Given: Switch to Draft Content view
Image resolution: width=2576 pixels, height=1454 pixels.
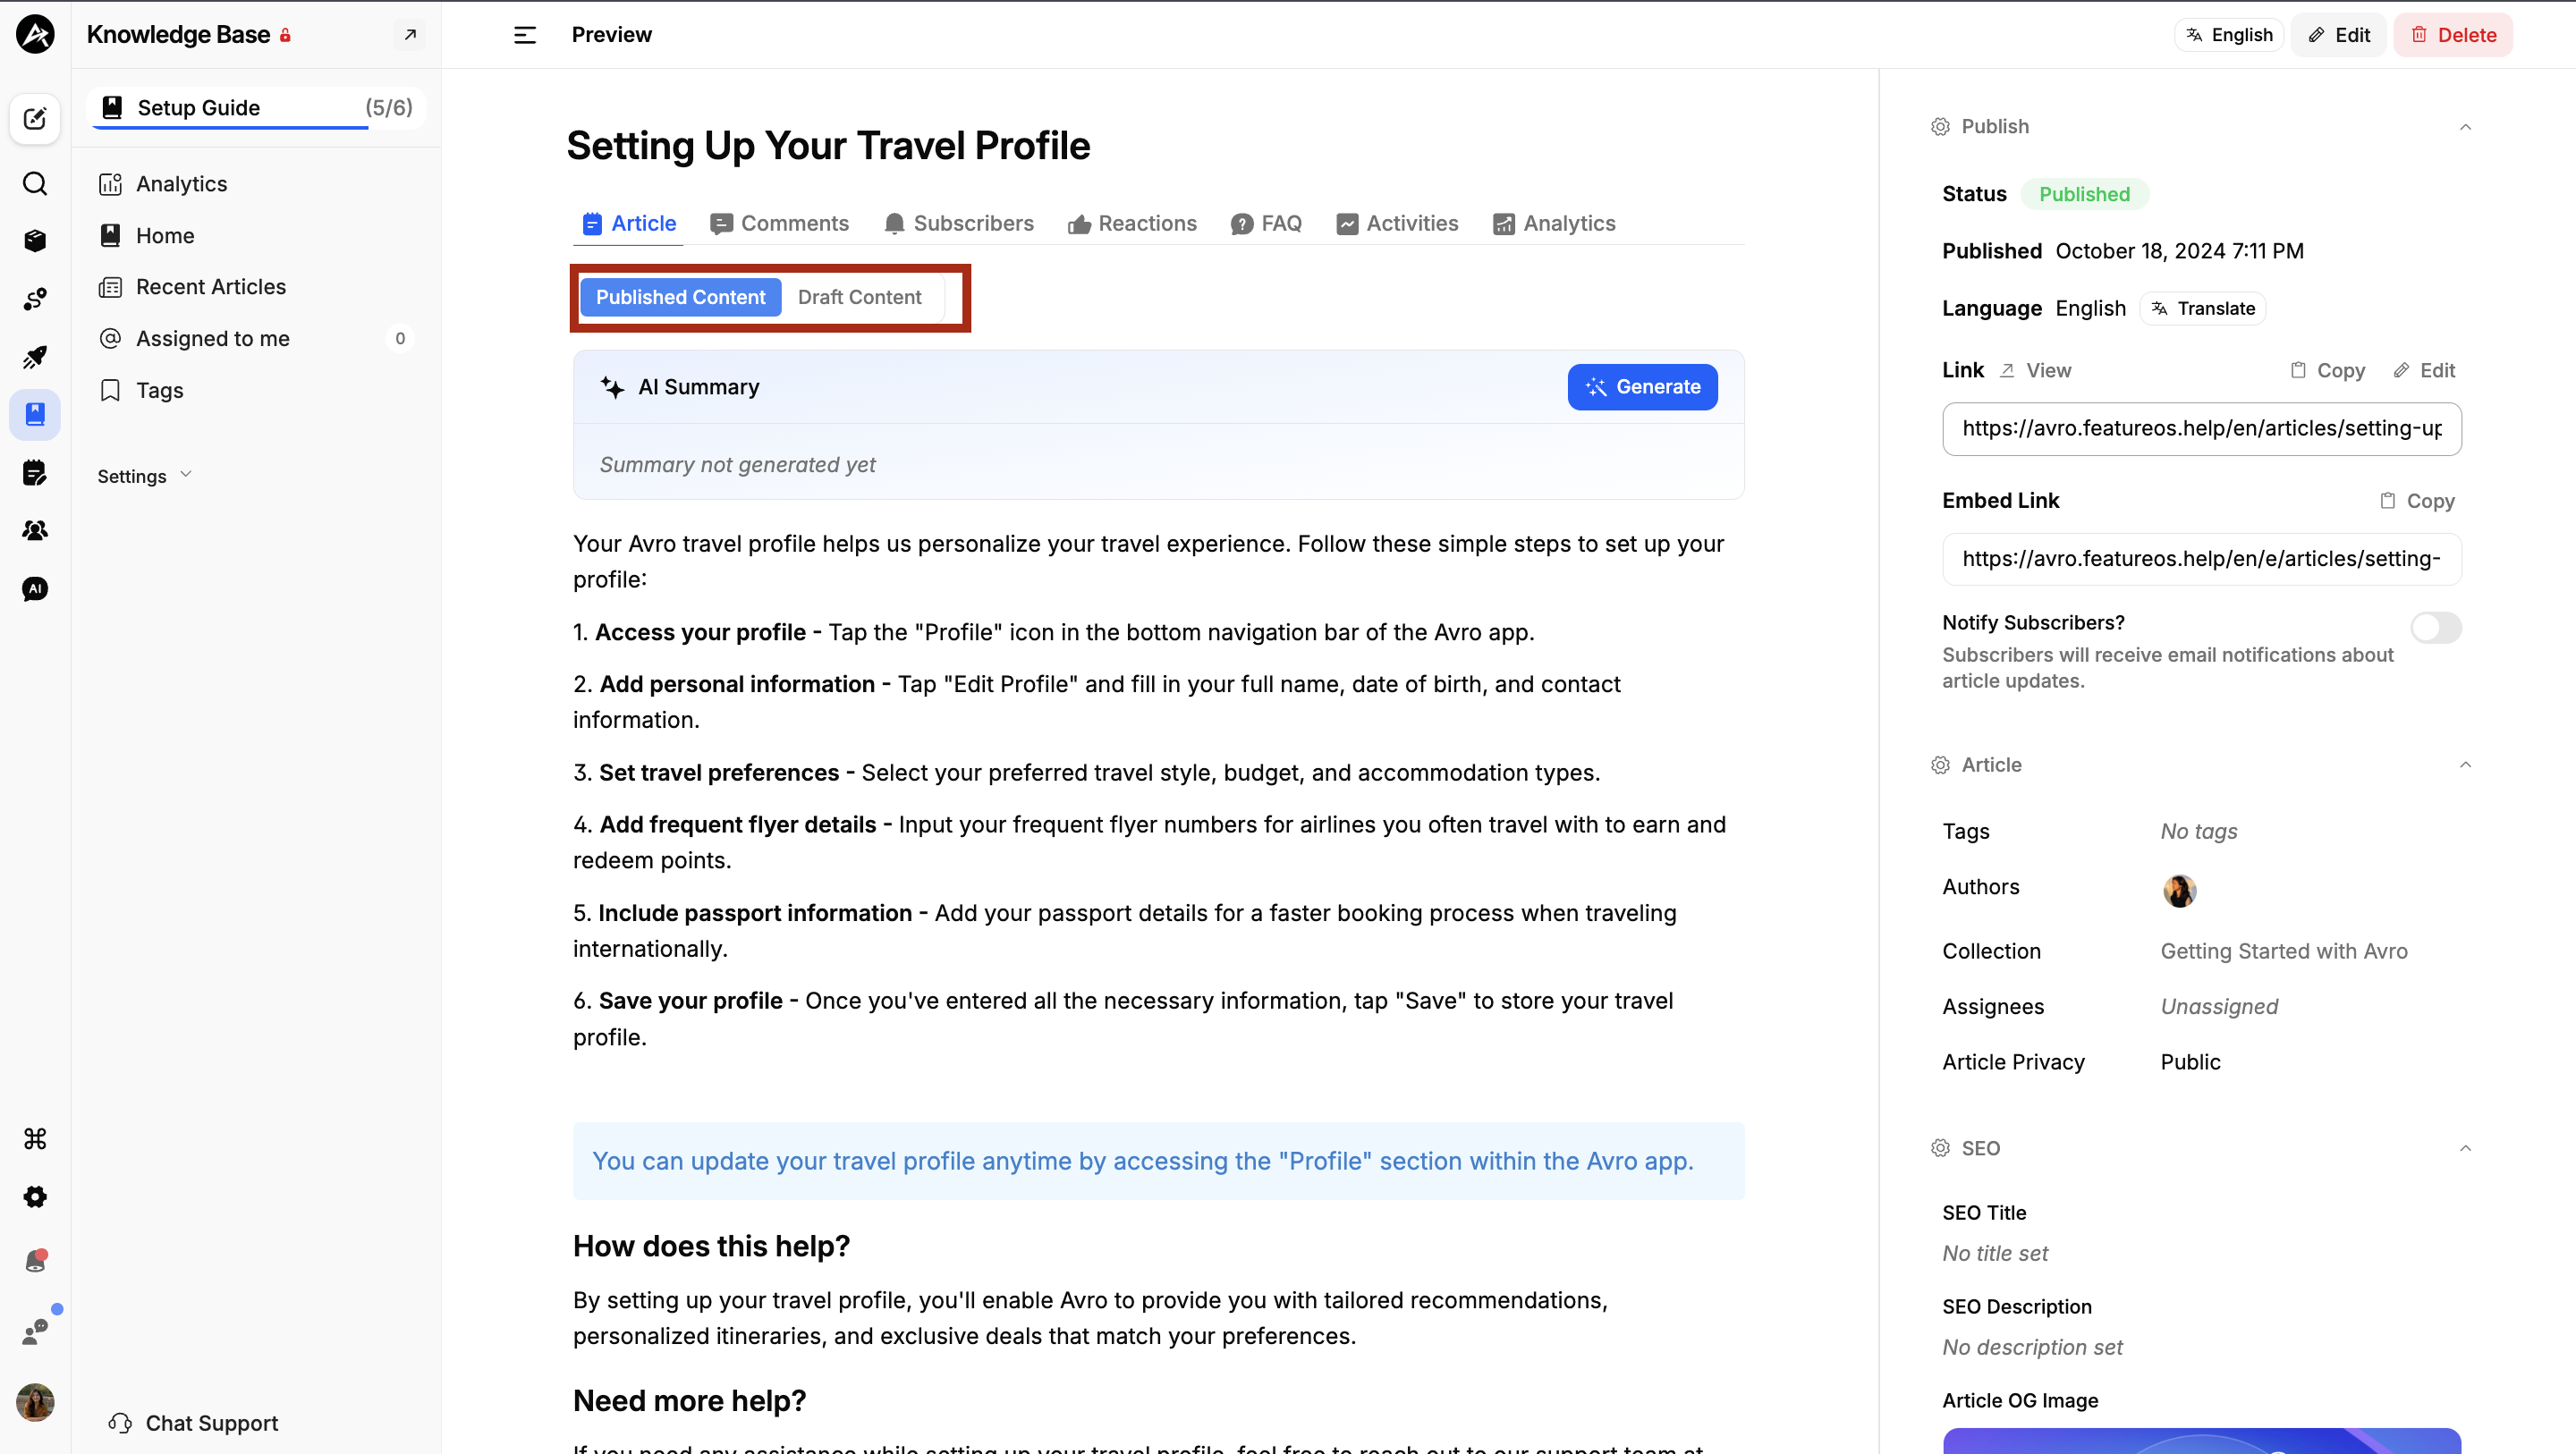Looking at the screenshot, I should [859, 297].
